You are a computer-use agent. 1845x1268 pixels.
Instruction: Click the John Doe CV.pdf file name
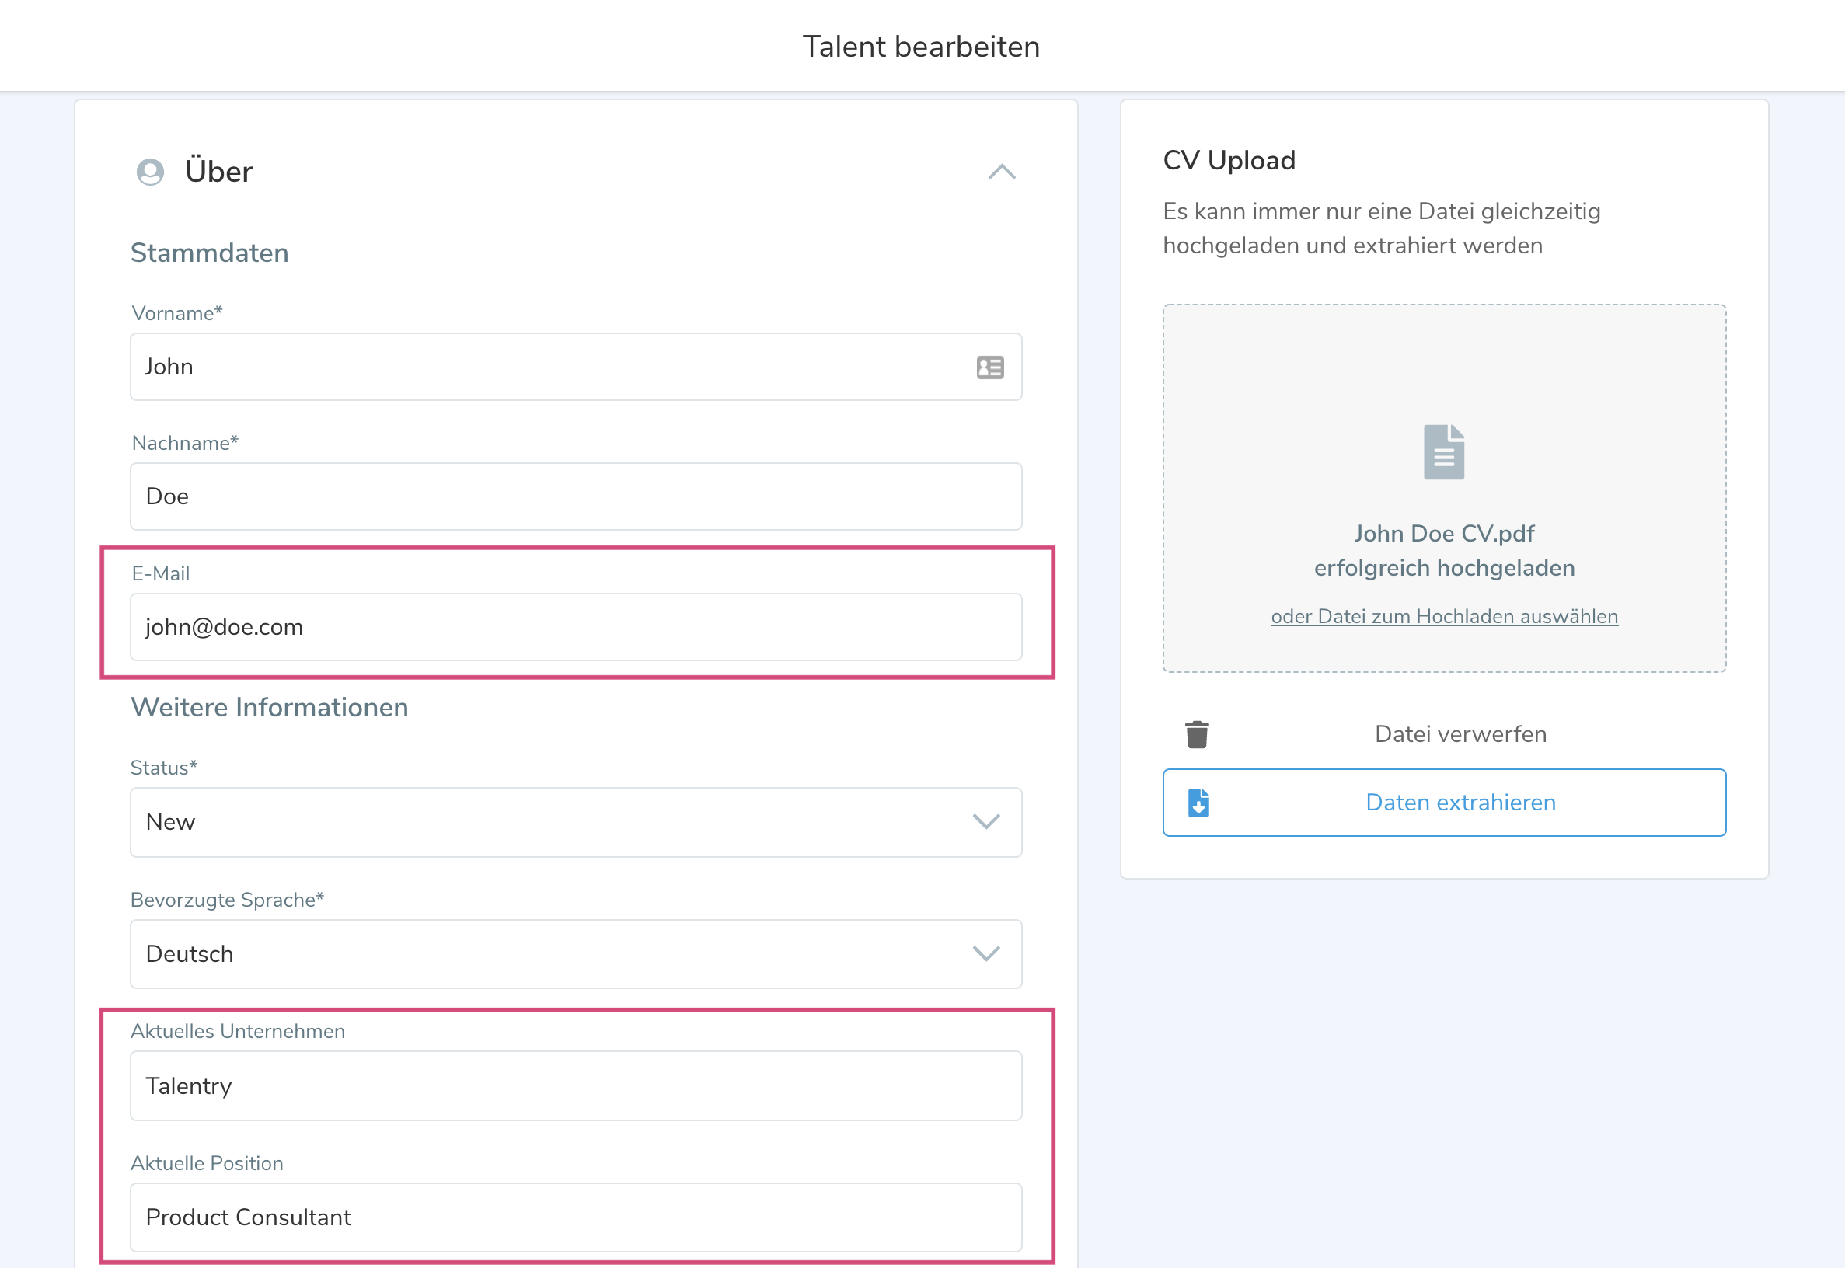(x=1444, y=533)
